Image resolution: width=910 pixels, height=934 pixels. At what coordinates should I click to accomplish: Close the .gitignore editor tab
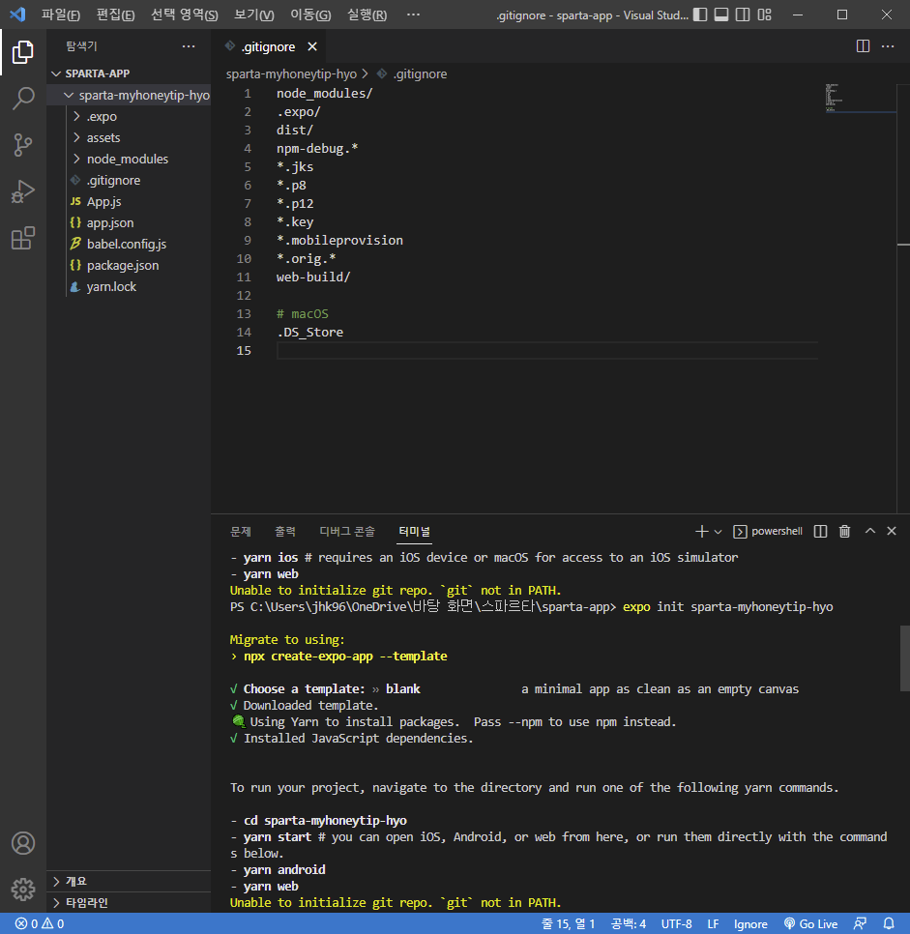(x=312, y=46)
